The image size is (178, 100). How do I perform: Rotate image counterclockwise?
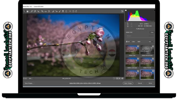pos(73,11)
